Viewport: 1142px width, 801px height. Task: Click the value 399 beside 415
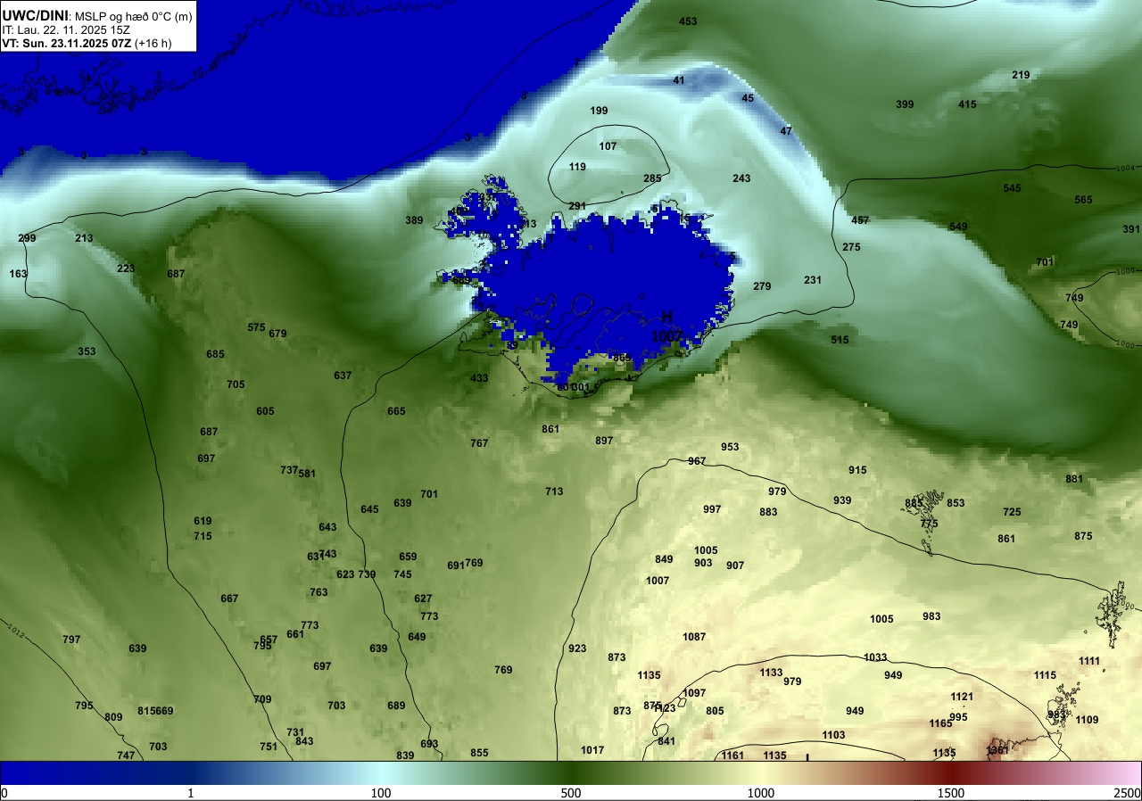905,104
